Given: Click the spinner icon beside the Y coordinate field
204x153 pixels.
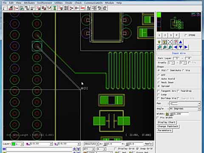Looking at the screenshot, I should 127,144.
